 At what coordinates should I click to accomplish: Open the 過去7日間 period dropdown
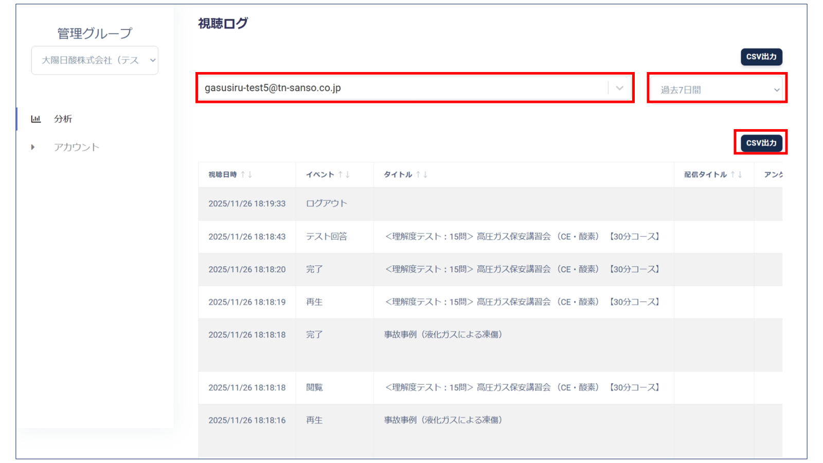click(x=718, y=90)
